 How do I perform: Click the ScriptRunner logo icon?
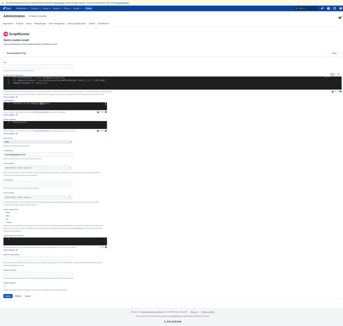(5, 34)
